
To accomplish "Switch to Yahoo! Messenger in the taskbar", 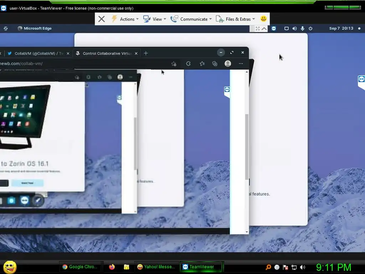I will (156, 267).
